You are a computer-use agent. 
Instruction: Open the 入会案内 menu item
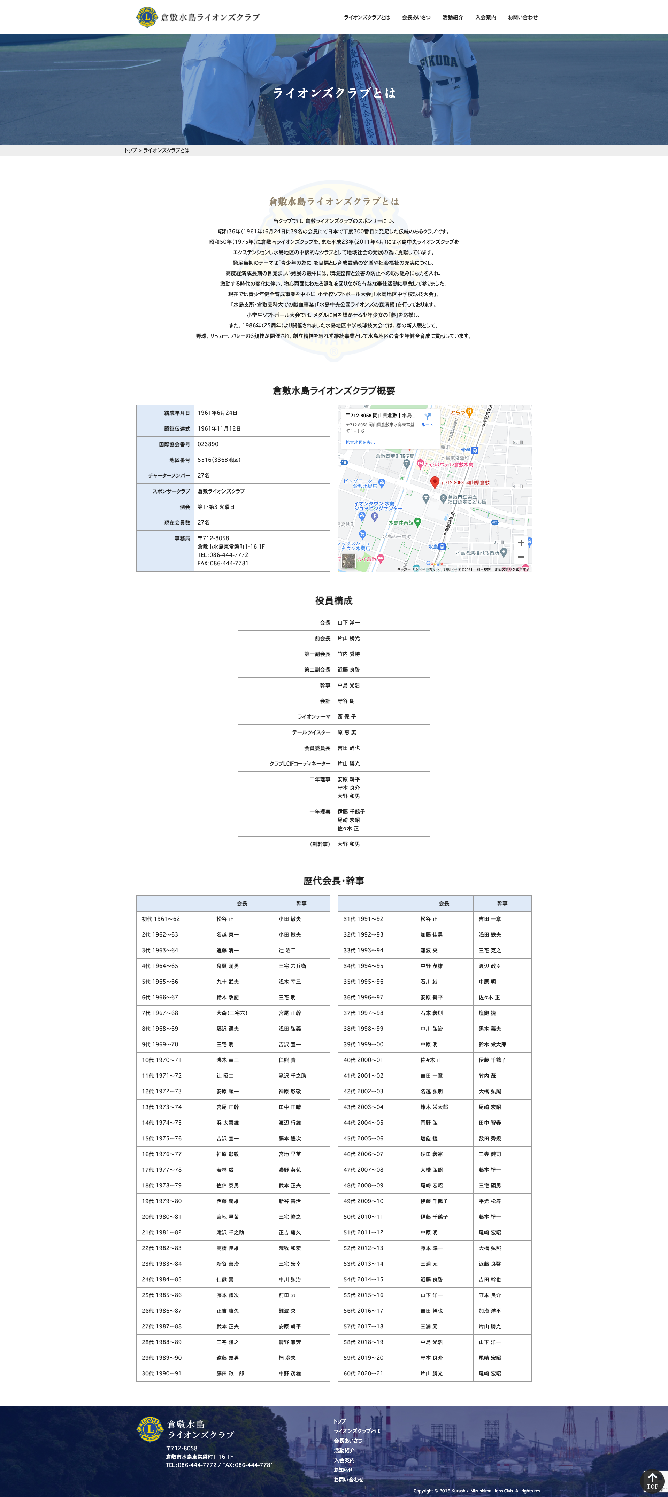tap(485, 17)
